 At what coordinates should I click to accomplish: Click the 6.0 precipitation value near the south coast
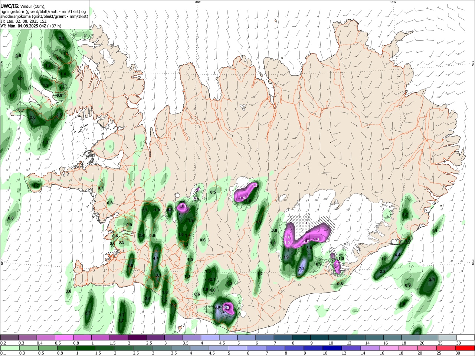coord(217,307)
